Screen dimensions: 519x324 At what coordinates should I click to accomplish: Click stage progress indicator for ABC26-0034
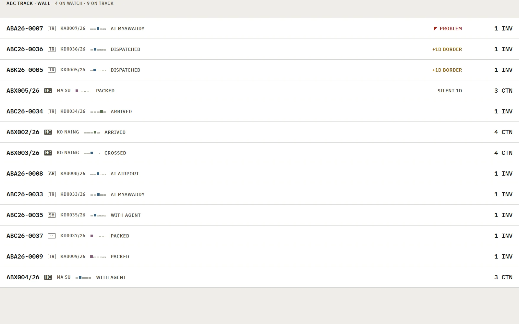point(98,112)
